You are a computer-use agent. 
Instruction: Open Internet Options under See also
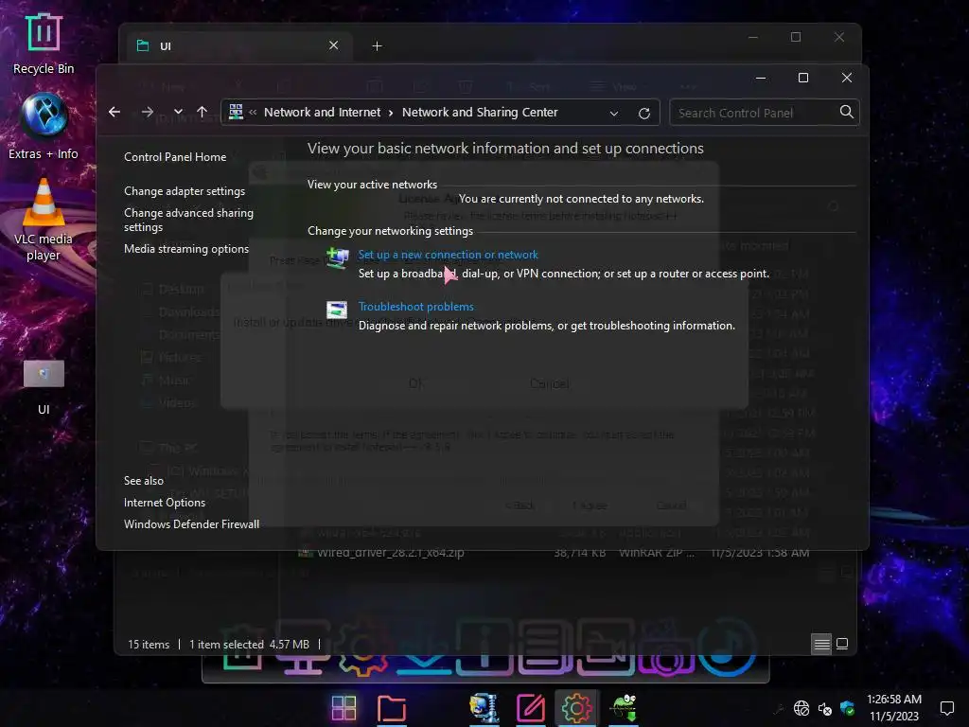(x=165, y=503)
